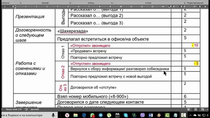Click the red Отказ 3 rotated label
Image resolution: width=210 pixels, height=118 pixels.
click(x=63, y=88)
